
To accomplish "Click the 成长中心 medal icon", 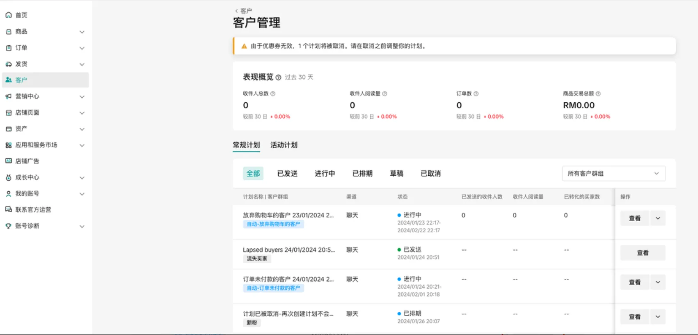I will click(x=9, y=177).
